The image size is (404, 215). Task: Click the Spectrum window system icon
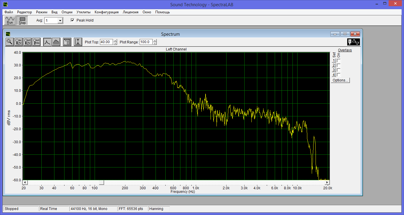pos(8,34)
